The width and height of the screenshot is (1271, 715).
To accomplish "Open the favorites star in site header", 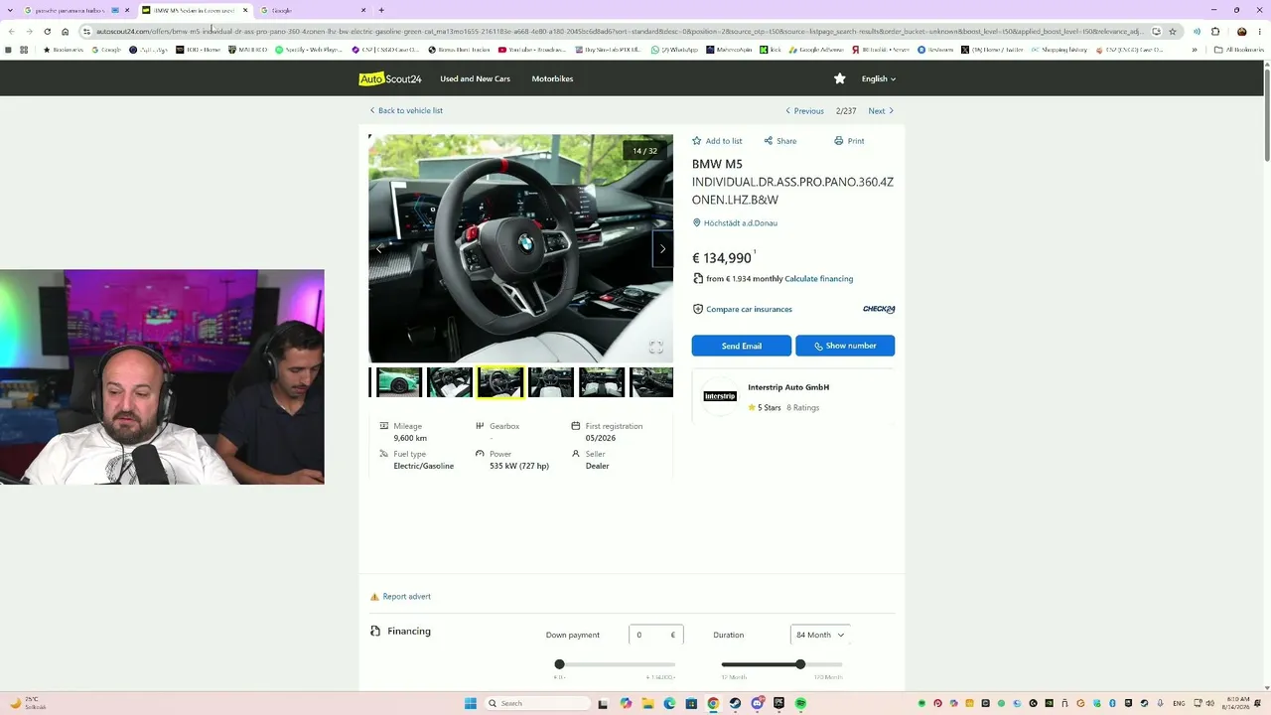I will coord(840,78).
